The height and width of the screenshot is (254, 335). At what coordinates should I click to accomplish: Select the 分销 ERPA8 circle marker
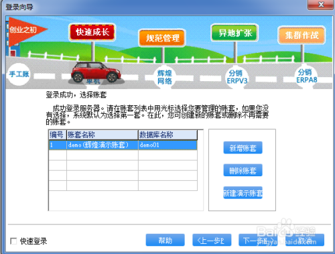(x=307, y=76)
